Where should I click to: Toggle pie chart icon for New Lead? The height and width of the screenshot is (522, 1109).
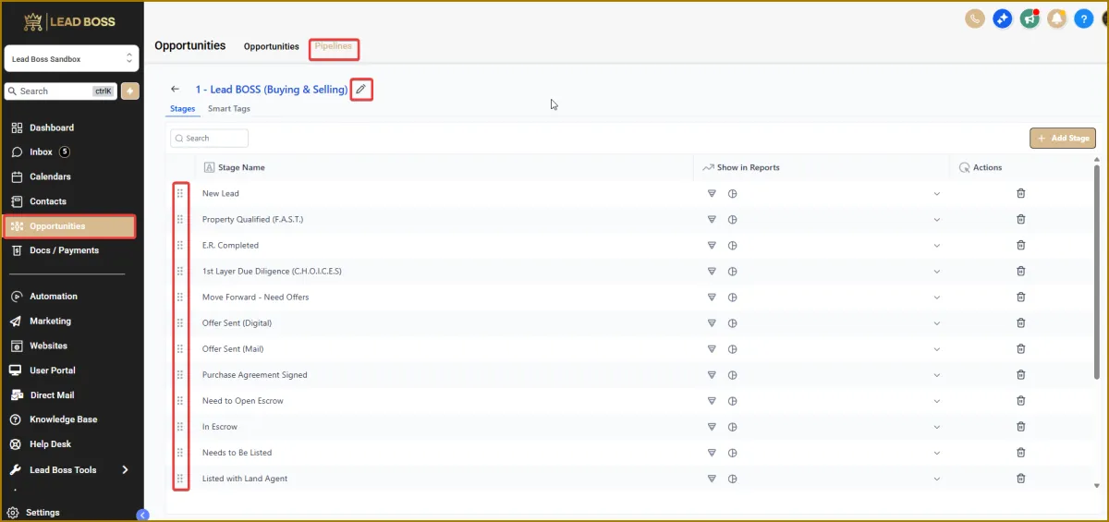tap(732, 193)
